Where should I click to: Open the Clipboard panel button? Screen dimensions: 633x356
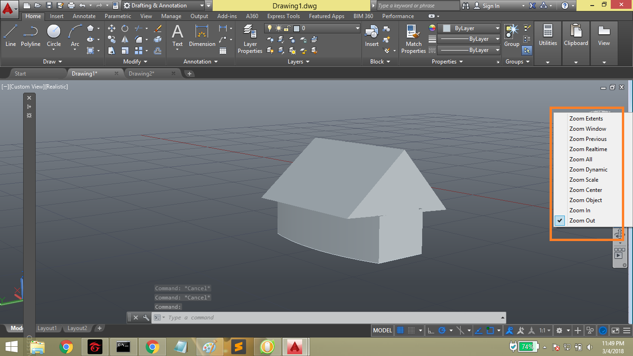pos(576,44)
